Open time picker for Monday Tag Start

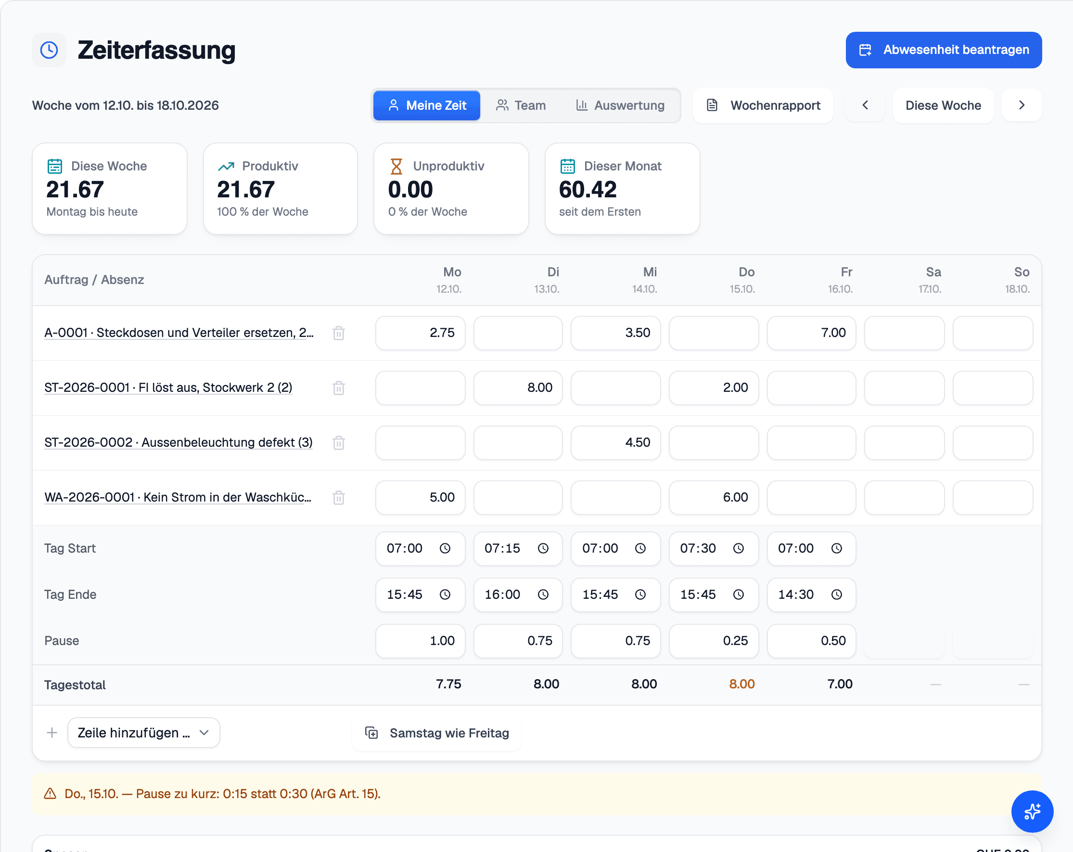point(445,548)
